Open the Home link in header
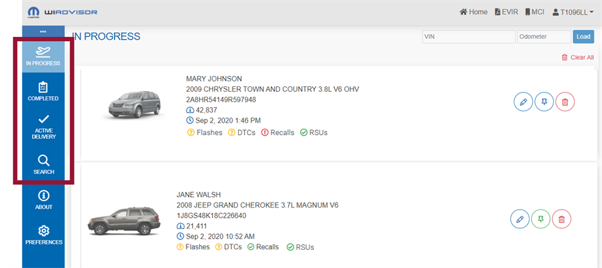 (473, 12)
